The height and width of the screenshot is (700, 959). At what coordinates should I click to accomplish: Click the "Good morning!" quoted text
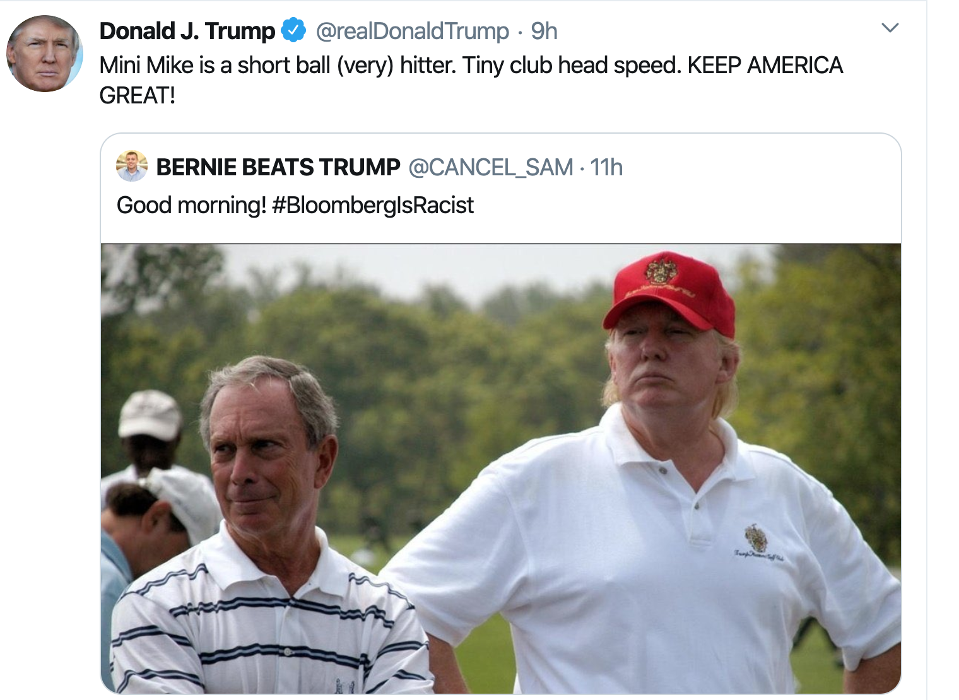coord(191,206)
